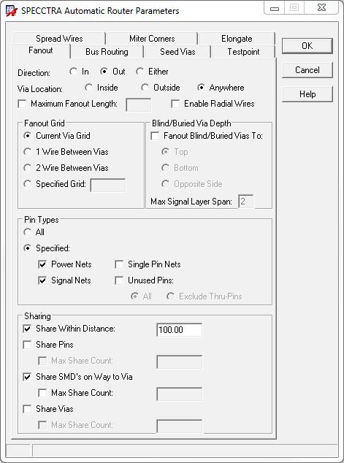Image resolution: width=344 pixels, height=463 pixels.
Task: Select the Testpoint tab
Action: tap(243, 52)
